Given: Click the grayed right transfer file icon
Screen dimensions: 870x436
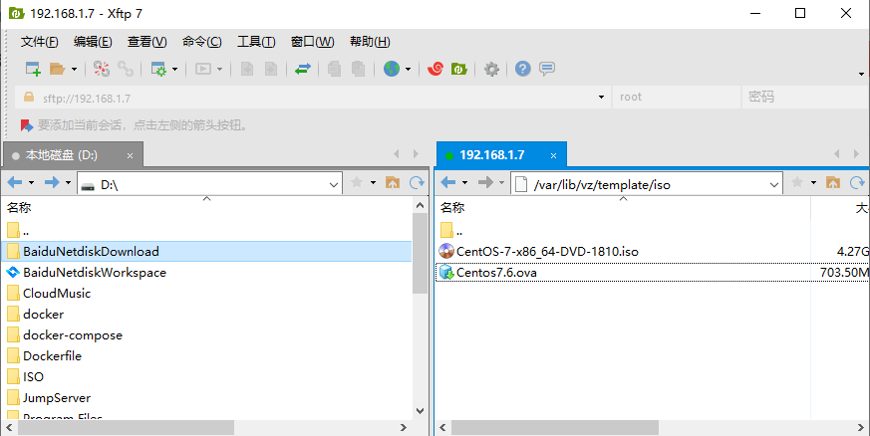Looking at the screenshot, I should tap(271, 69).
